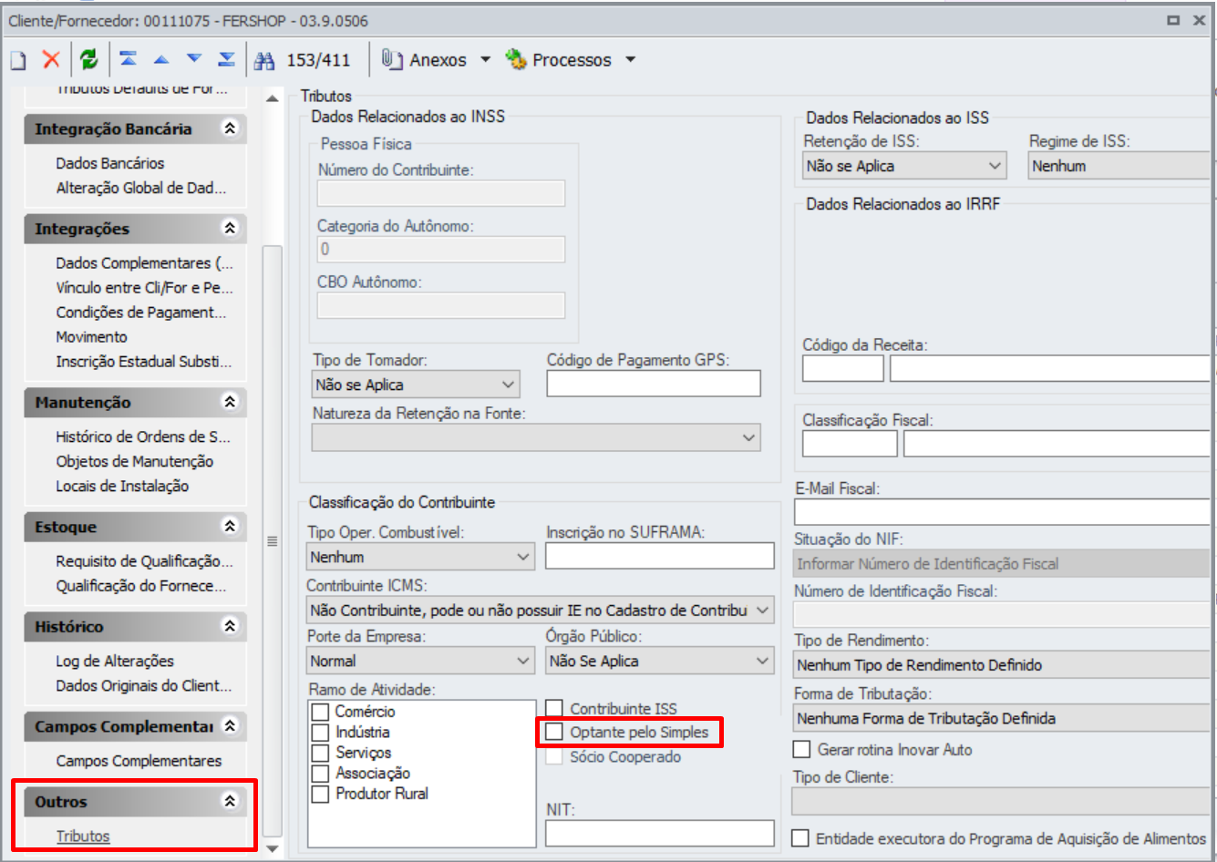Screen dimensions: 1217x862
Task: Open Alteração Global de Dados item
Action: [141, 188]
